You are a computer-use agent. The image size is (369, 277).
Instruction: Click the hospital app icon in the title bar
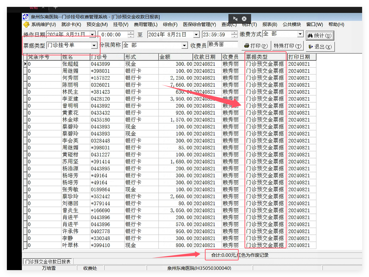point(25,17)
